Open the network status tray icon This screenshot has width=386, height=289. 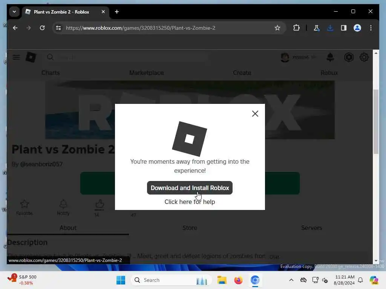click(x=315, y=280)
